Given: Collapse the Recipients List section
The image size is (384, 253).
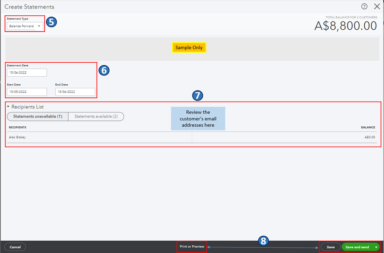Looking at the screenshot, I should coord(8,107).
